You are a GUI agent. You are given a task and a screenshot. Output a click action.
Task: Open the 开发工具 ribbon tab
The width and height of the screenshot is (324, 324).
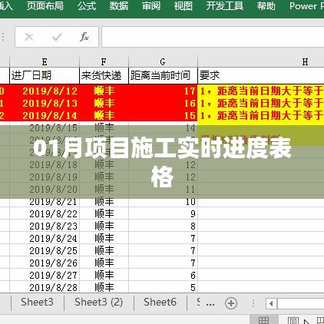click(x=225, y=5)
